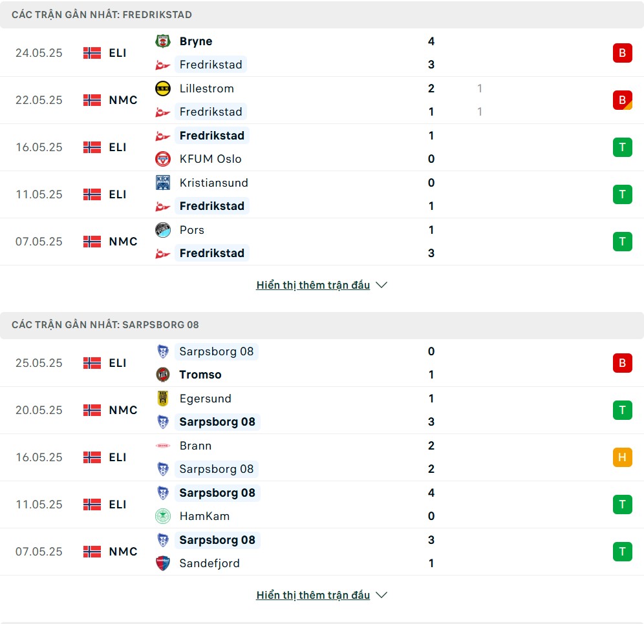Open the second 'Hiển thị thêm trận đấu' link
The height and width of the screenshot is (624, 644).
313,595
